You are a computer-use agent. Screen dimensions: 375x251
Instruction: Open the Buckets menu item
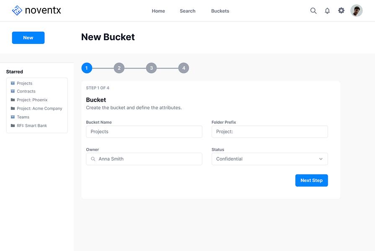coord(220,11)
